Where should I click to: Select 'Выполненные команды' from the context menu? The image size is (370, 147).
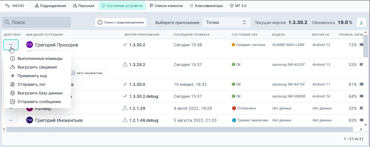pos(40,59)
